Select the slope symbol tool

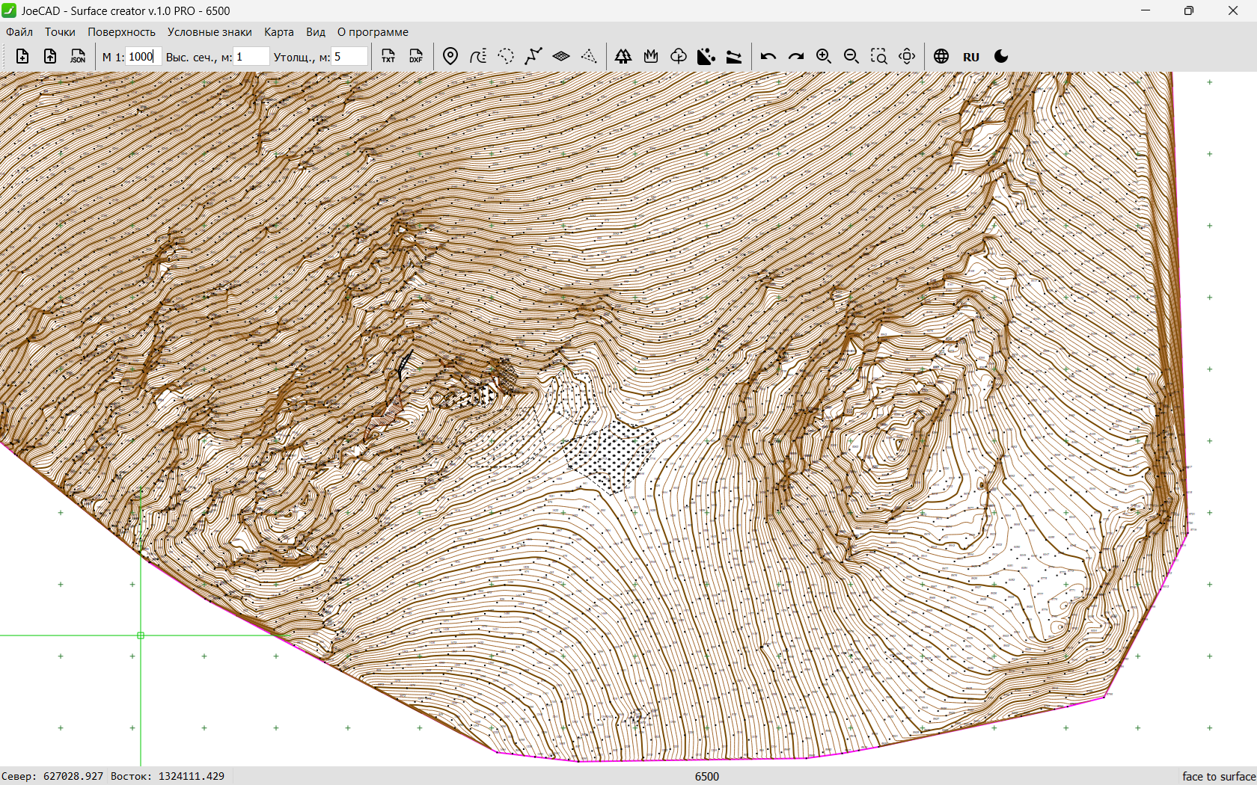coord(734,56)
